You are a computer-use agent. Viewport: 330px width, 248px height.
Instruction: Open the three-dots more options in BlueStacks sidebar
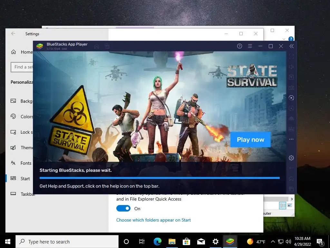point(291,139)
